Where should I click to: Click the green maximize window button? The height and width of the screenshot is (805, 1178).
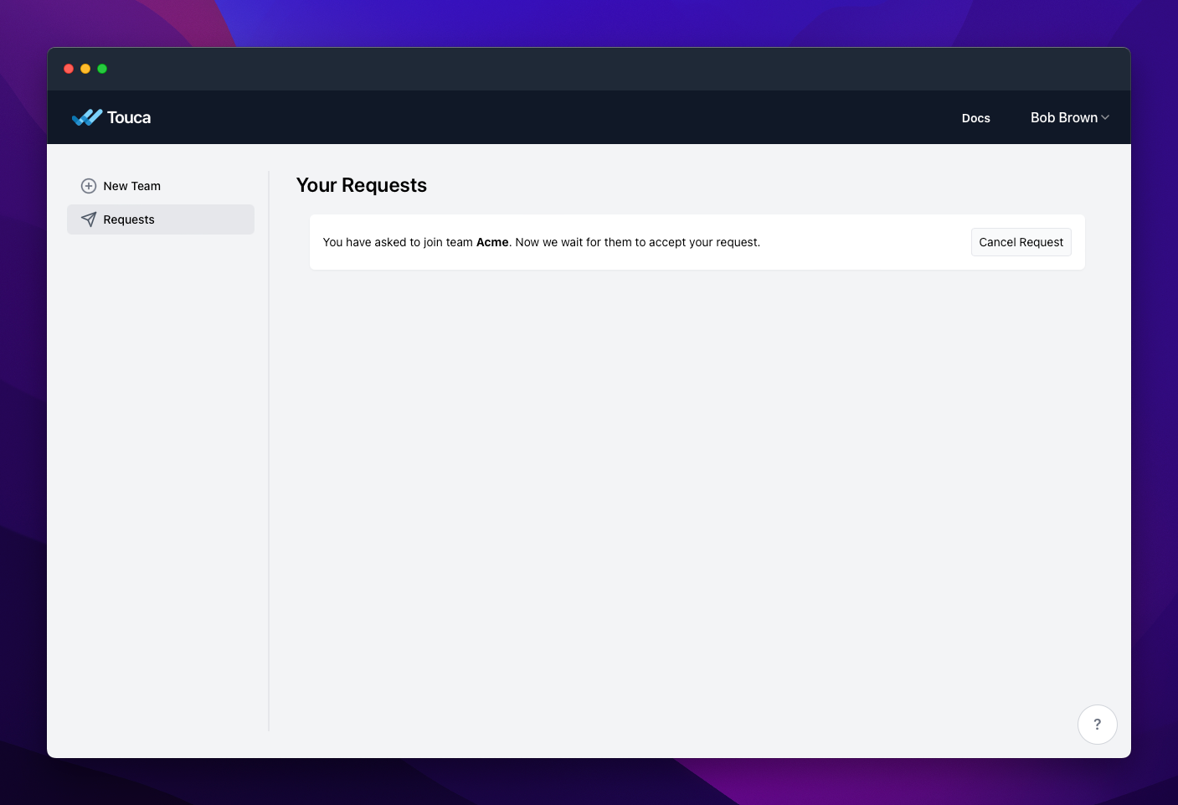[x=102, y=69]
